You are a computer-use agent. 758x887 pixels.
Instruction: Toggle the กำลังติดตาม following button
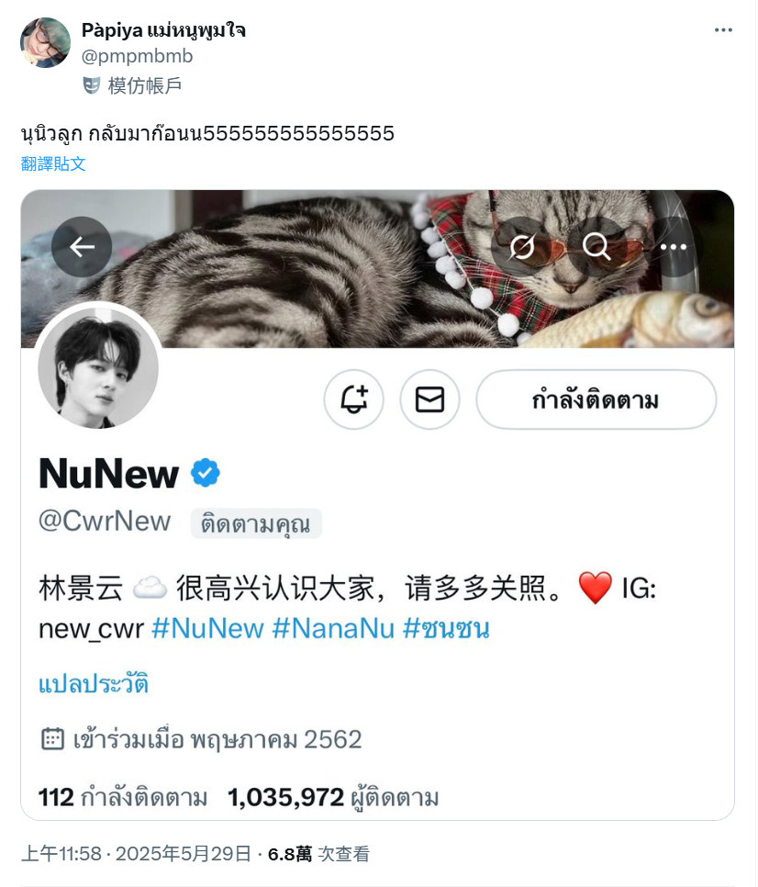(596, 400)
